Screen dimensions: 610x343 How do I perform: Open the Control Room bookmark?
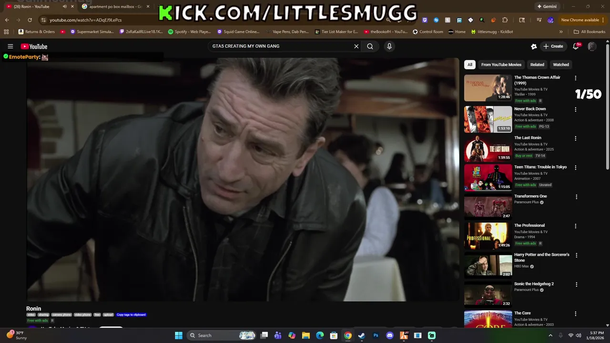(428, 32)
